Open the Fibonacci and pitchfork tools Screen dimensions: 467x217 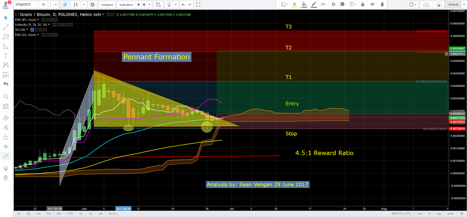coord(6,37)
